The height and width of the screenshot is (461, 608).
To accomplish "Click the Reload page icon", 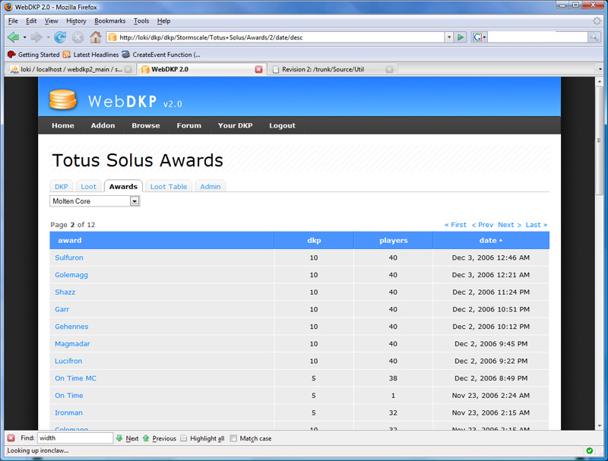I will click(60, 37).
